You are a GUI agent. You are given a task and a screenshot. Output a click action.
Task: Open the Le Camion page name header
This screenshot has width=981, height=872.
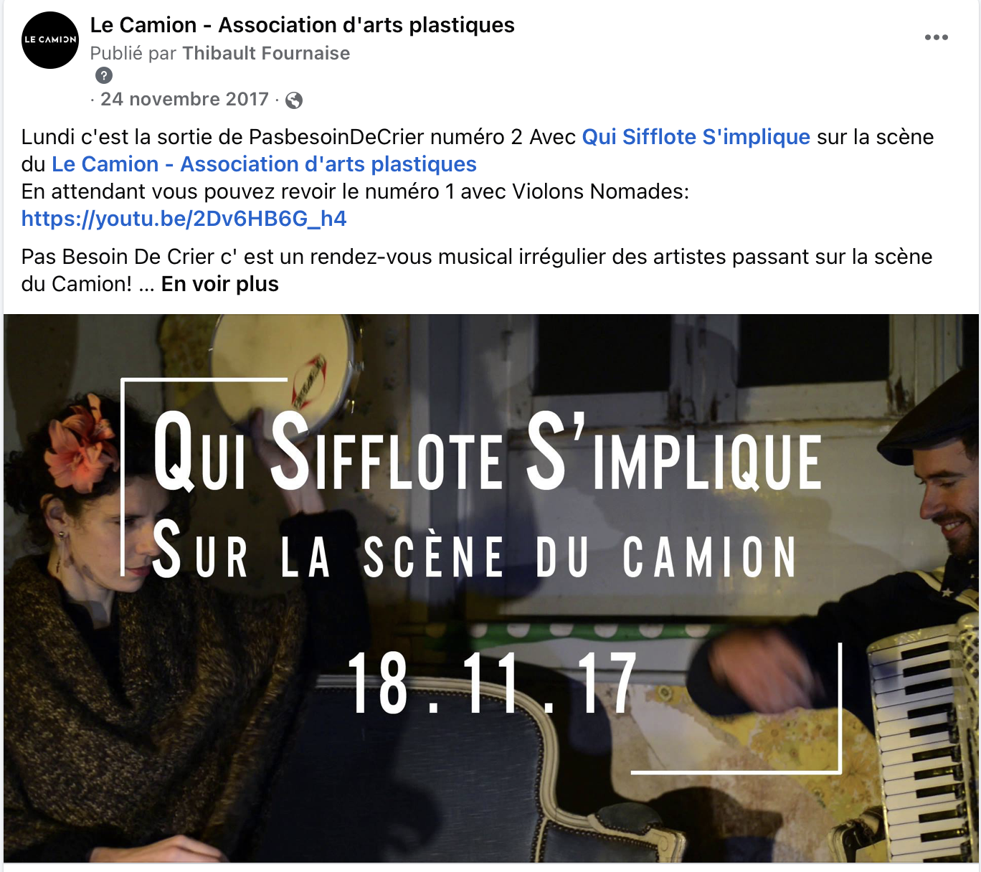point(302,25)
